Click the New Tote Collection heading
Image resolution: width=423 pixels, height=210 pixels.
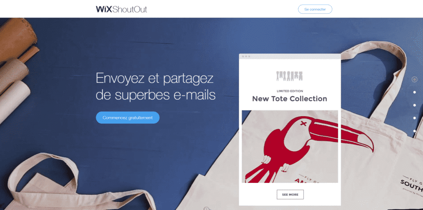tap(290, 99)
